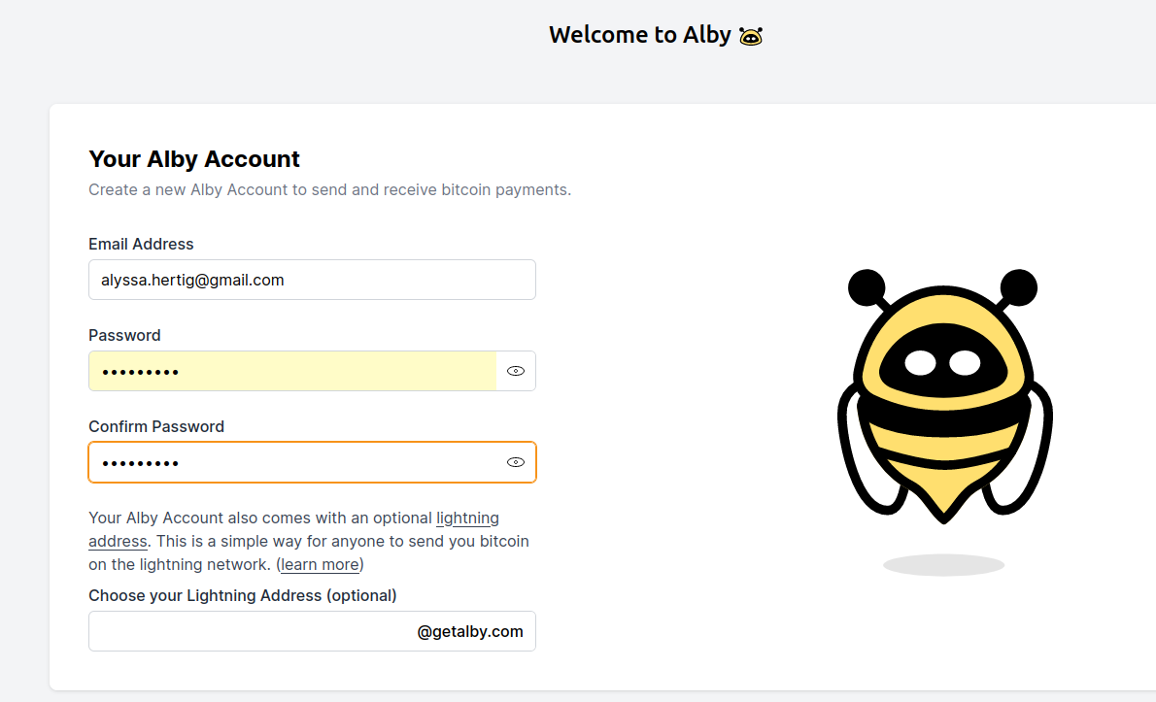Show the Confirm Password text via eye icon
The image size is (1156, 702).
(516, 462)
